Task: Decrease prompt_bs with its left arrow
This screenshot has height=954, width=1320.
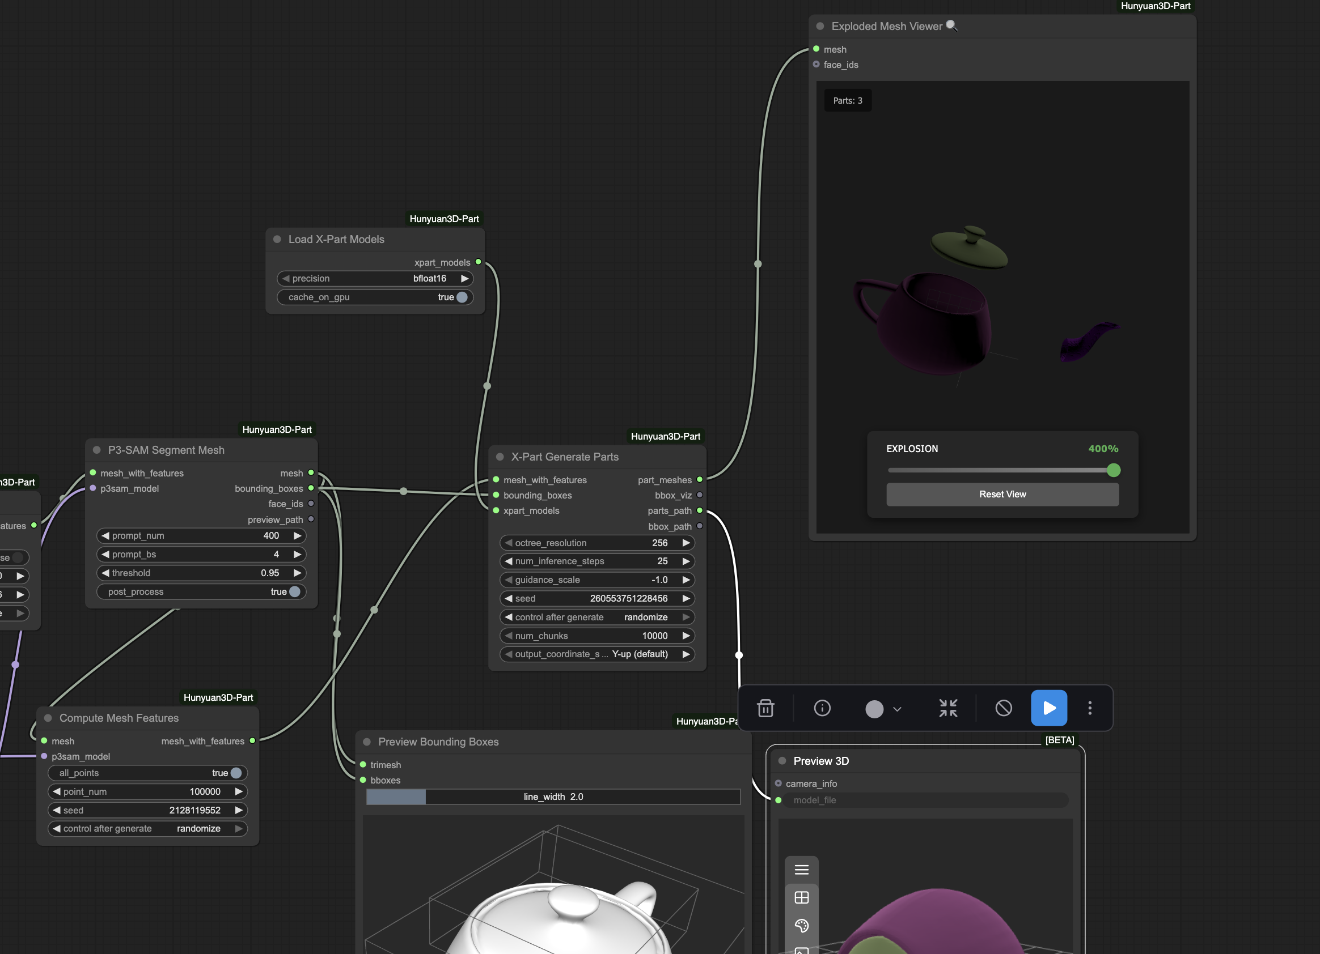Action: 105,555
